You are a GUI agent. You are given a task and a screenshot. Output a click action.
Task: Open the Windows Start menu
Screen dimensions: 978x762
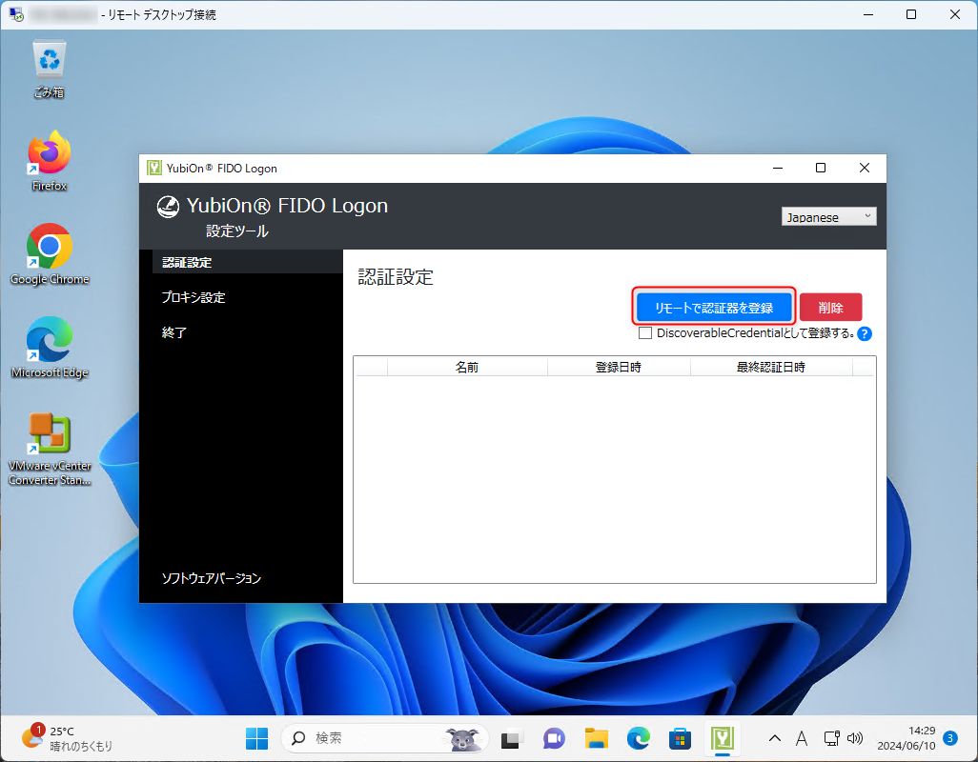(x=256, y=739)
